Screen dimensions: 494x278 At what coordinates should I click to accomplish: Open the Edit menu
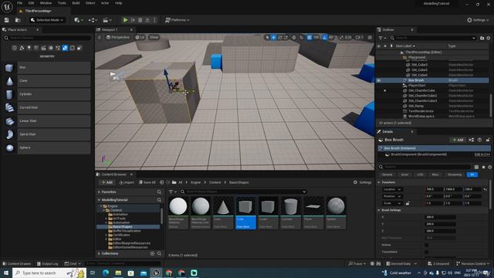point(31,3)
